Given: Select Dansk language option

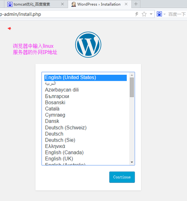Looking at the screenshot, I should [86, 121].
